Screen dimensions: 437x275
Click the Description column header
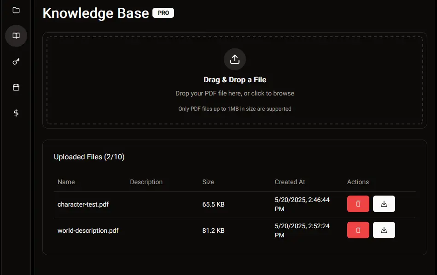146,182
